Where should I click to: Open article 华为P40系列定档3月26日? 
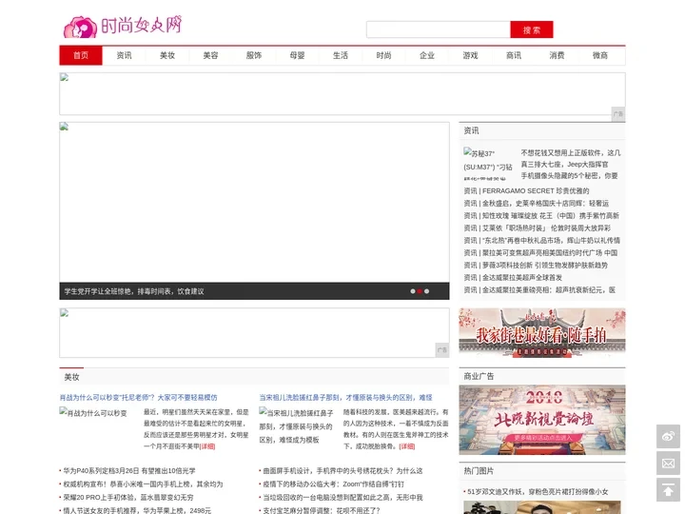click(129, 471)
